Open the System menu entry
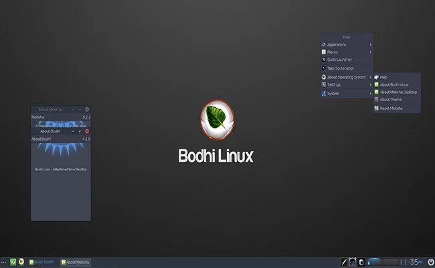The width and height of the screenshot is (435, 268). (x=347, y=94)
